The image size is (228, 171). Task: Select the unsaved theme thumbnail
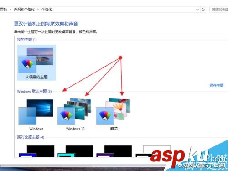pos(36,62)
